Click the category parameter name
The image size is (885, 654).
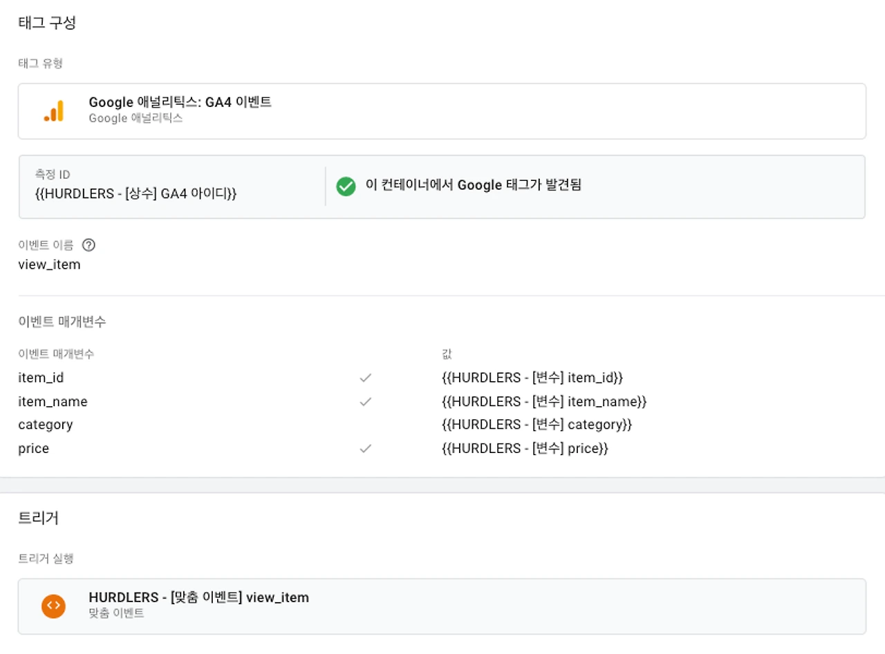click(x=46, y=425)
